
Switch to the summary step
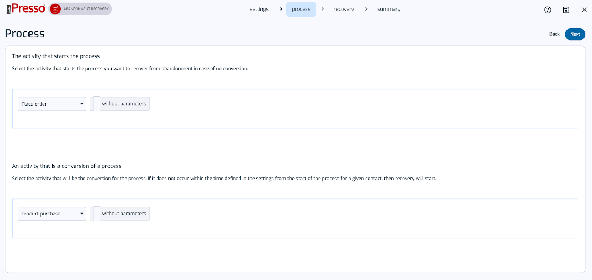pos(388,9)
